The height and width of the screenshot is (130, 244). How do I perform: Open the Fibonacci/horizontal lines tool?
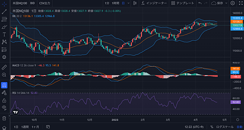click(4, 19)
